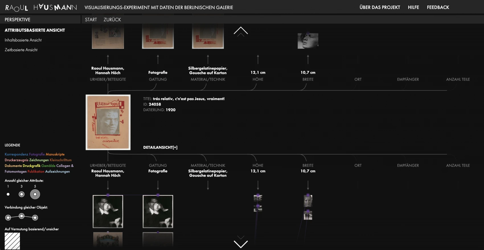Select the double-portrait photo under lower Gattung
Viewport: 484px width, 250px height.
(158, 211)
